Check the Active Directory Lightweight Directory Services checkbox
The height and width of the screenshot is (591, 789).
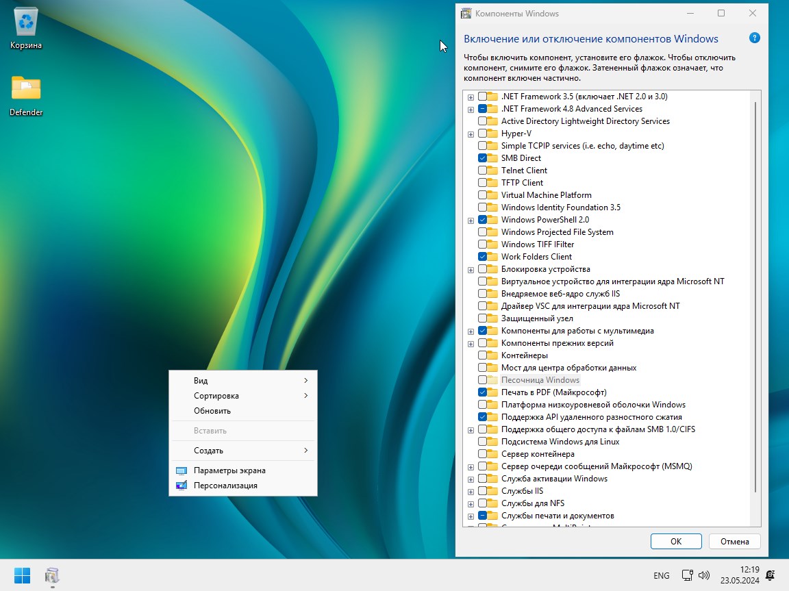(x=482, y=121)
